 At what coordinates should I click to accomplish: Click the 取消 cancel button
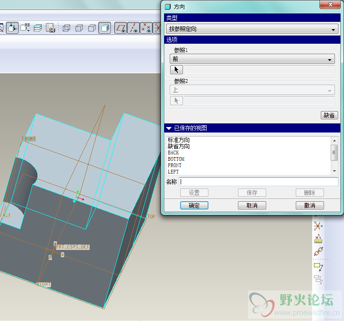tap(252, 205)
